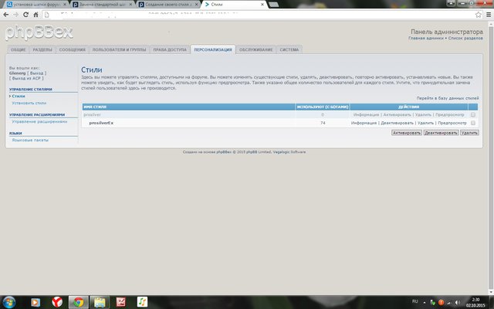Open Управление расширениями sidebar link
The height and width of the screenshot is (309, 494).
39,122
